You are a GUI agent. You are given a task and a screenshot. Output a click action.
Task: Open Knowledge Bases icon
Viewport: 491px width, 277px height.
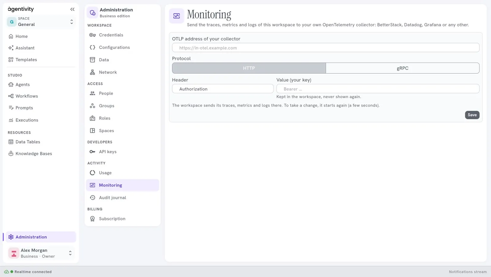pyautogui.click(x=11, y=154)
